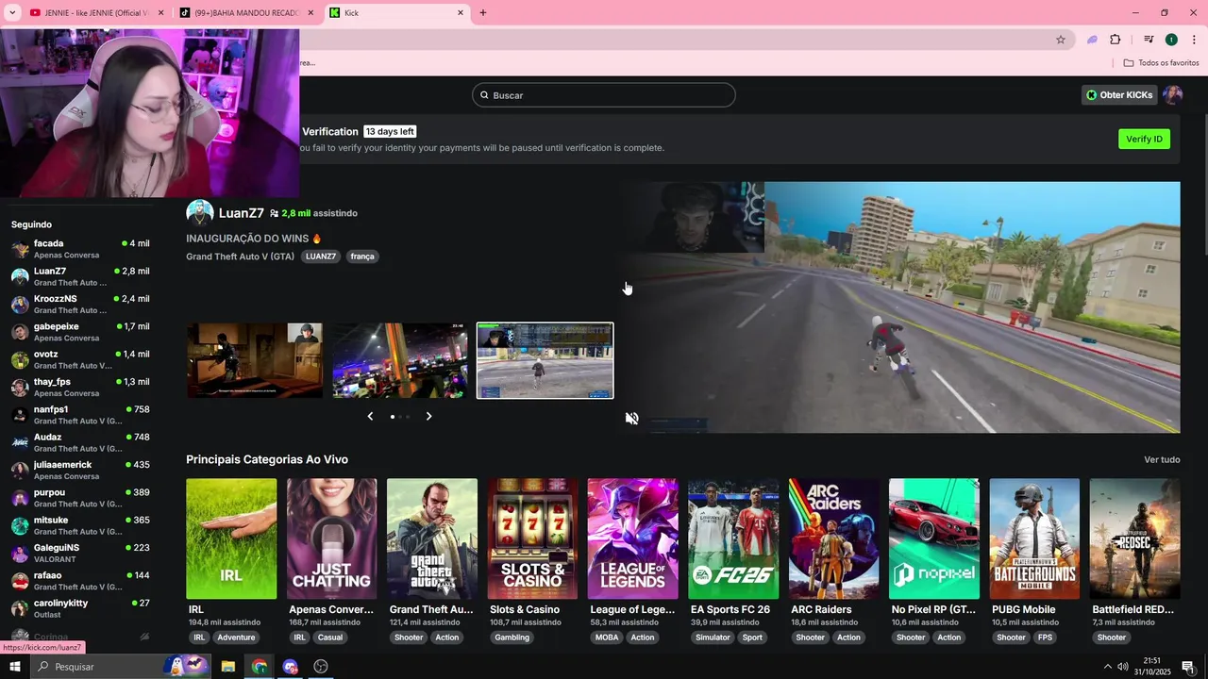Open gabepeixe channel in sidebar
The image size is (1208, 679).
pos(80,332)
